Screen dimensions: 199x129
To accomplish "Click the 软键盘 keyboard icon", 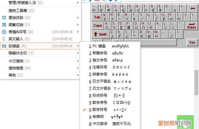I will pyautogui.click(x=4, y=46).
